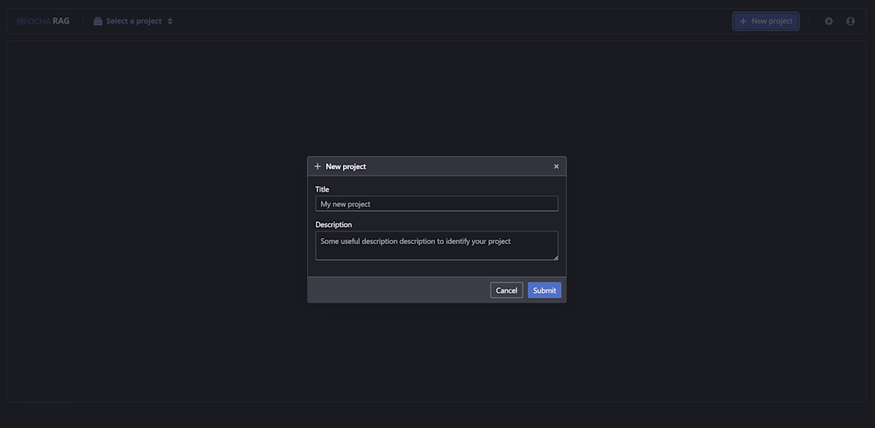Click the Description resize handle

coord(555,257)
